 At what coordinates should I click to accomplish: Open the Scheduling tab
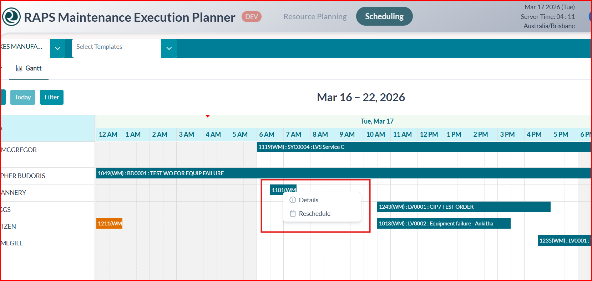click(x=384, y=16)
